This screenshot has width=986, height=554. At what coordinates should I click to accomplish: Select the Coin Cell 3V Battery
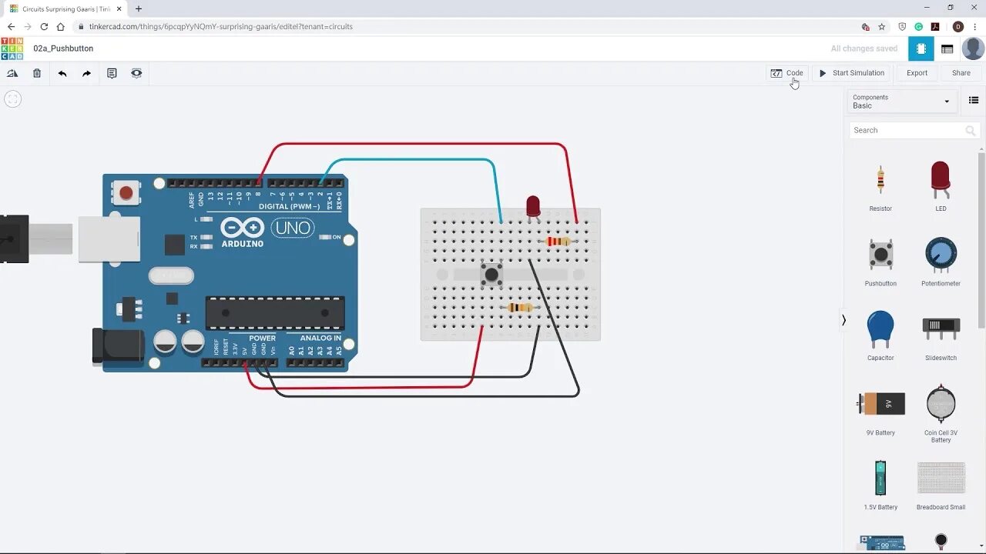click(941, 413)
